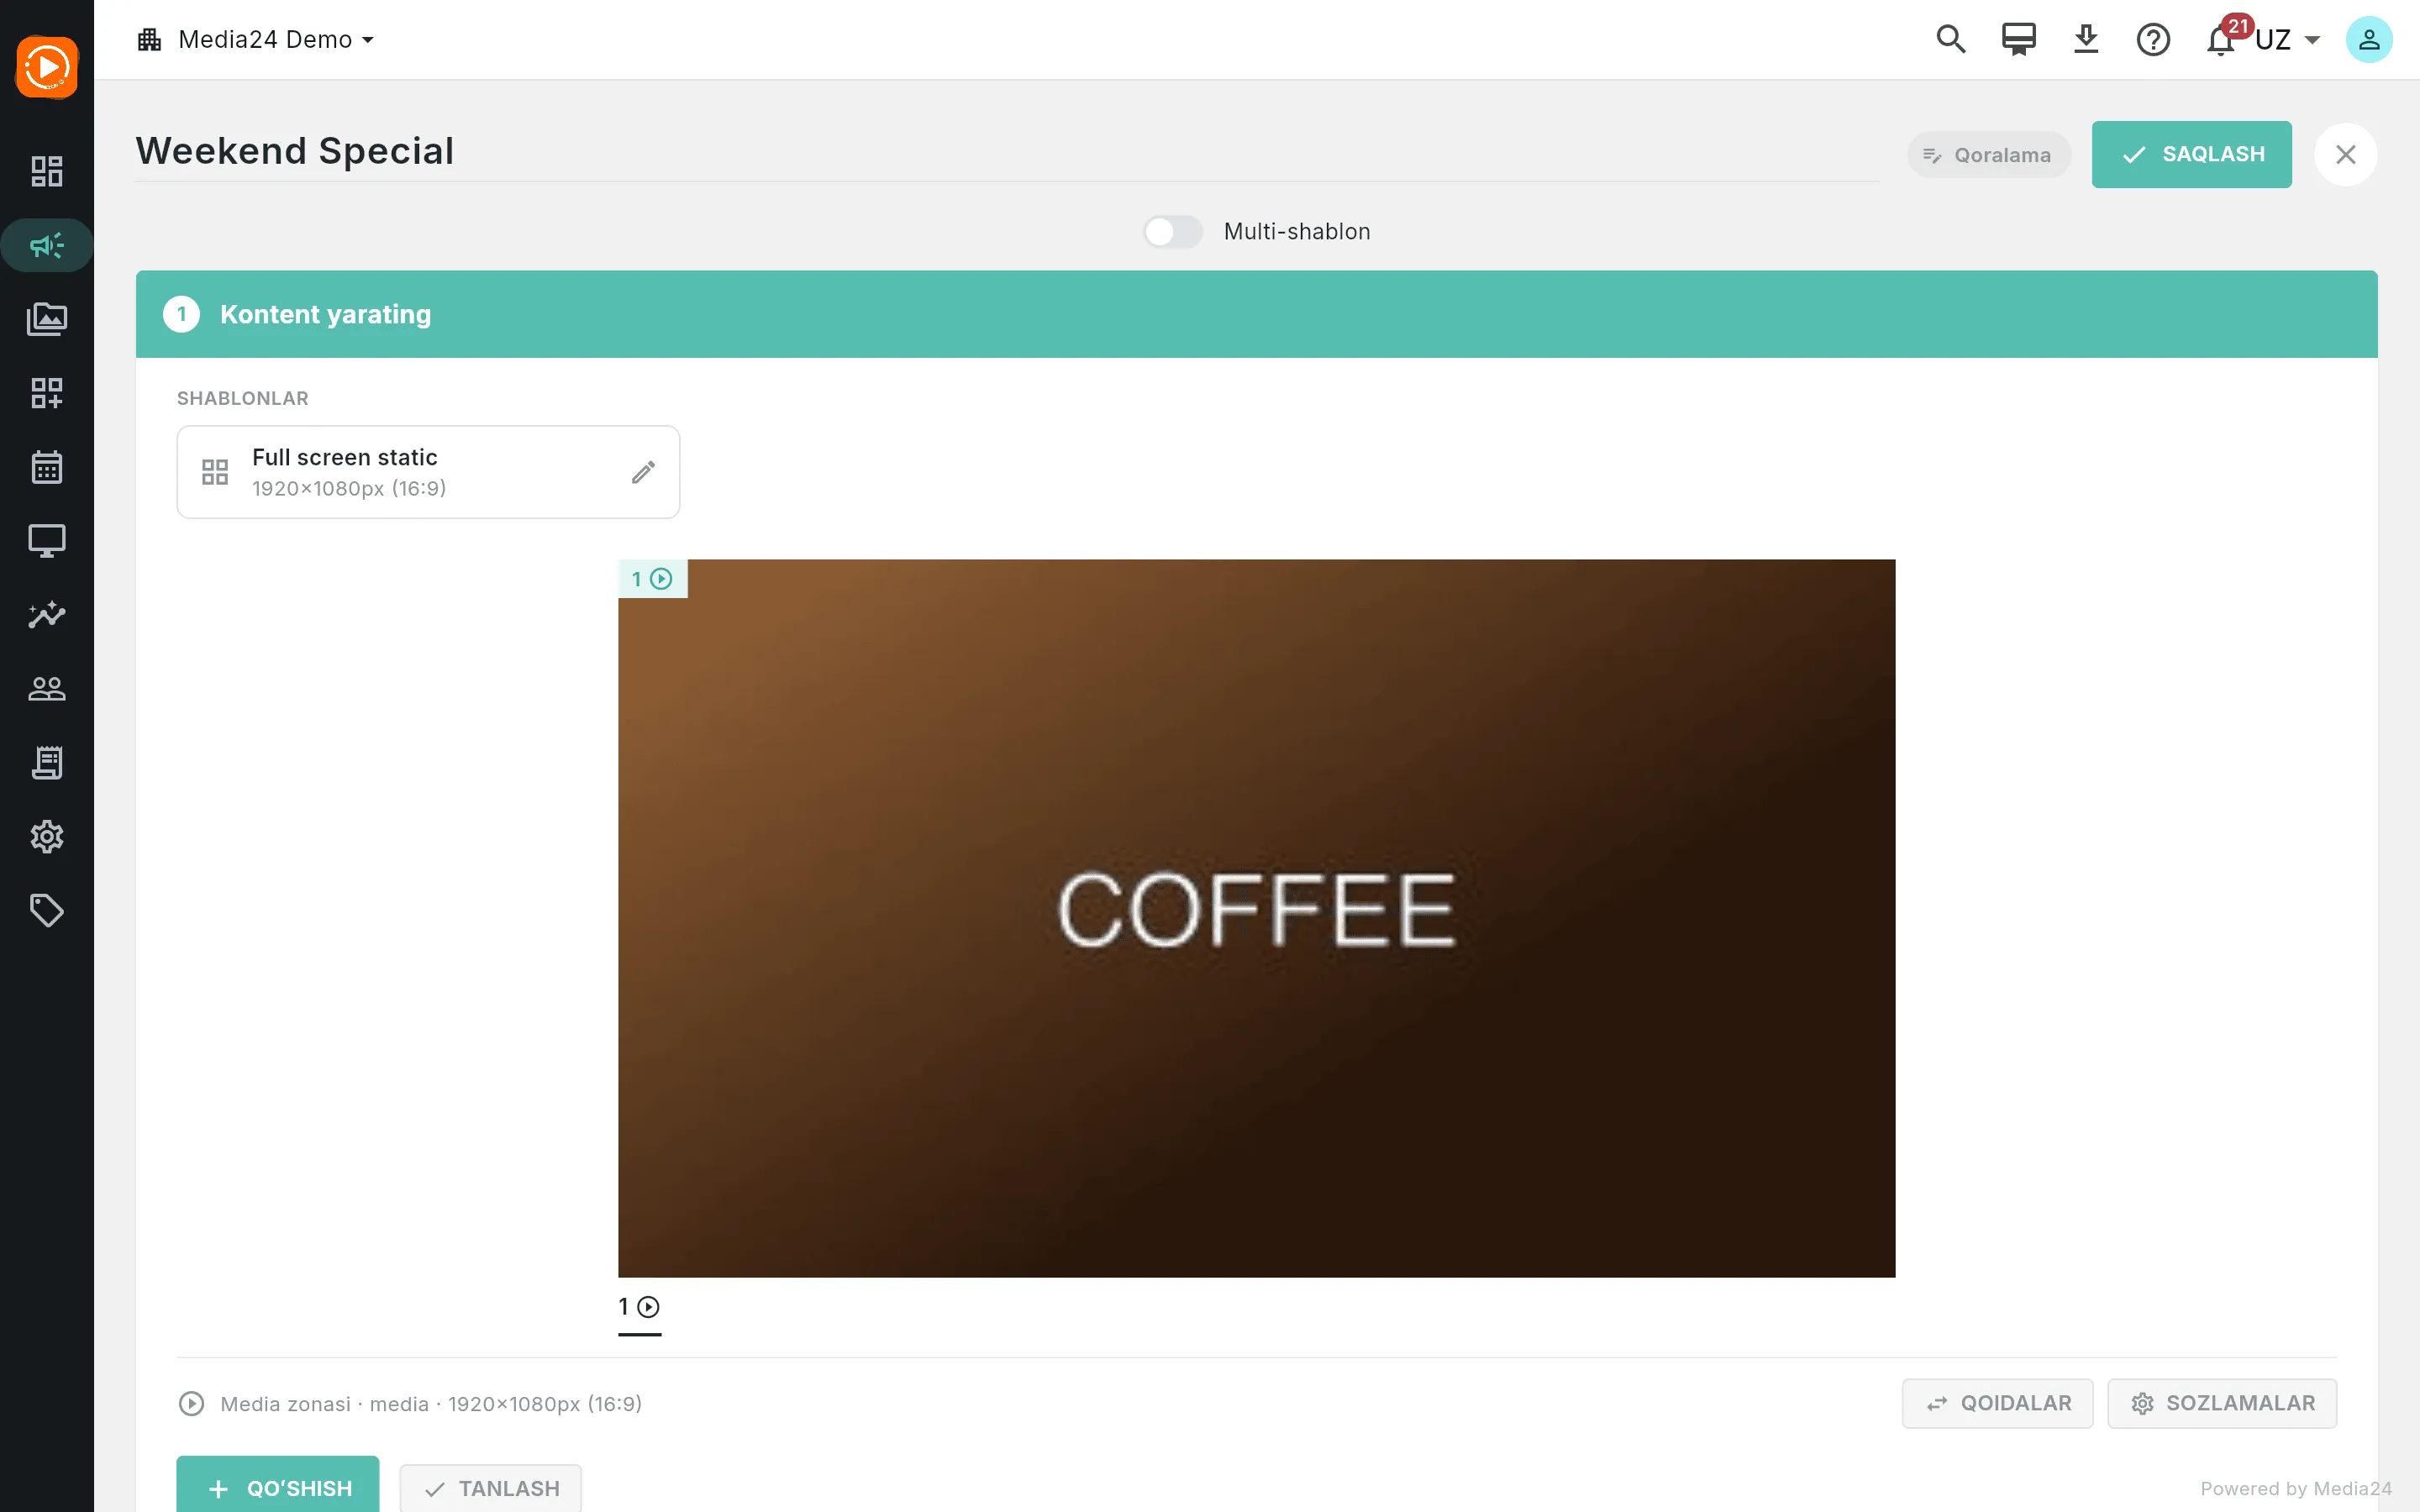The image size is (2420, 1512).
Task: Open the SOZLAMALAR settings button
Action: [2222, 1403]
